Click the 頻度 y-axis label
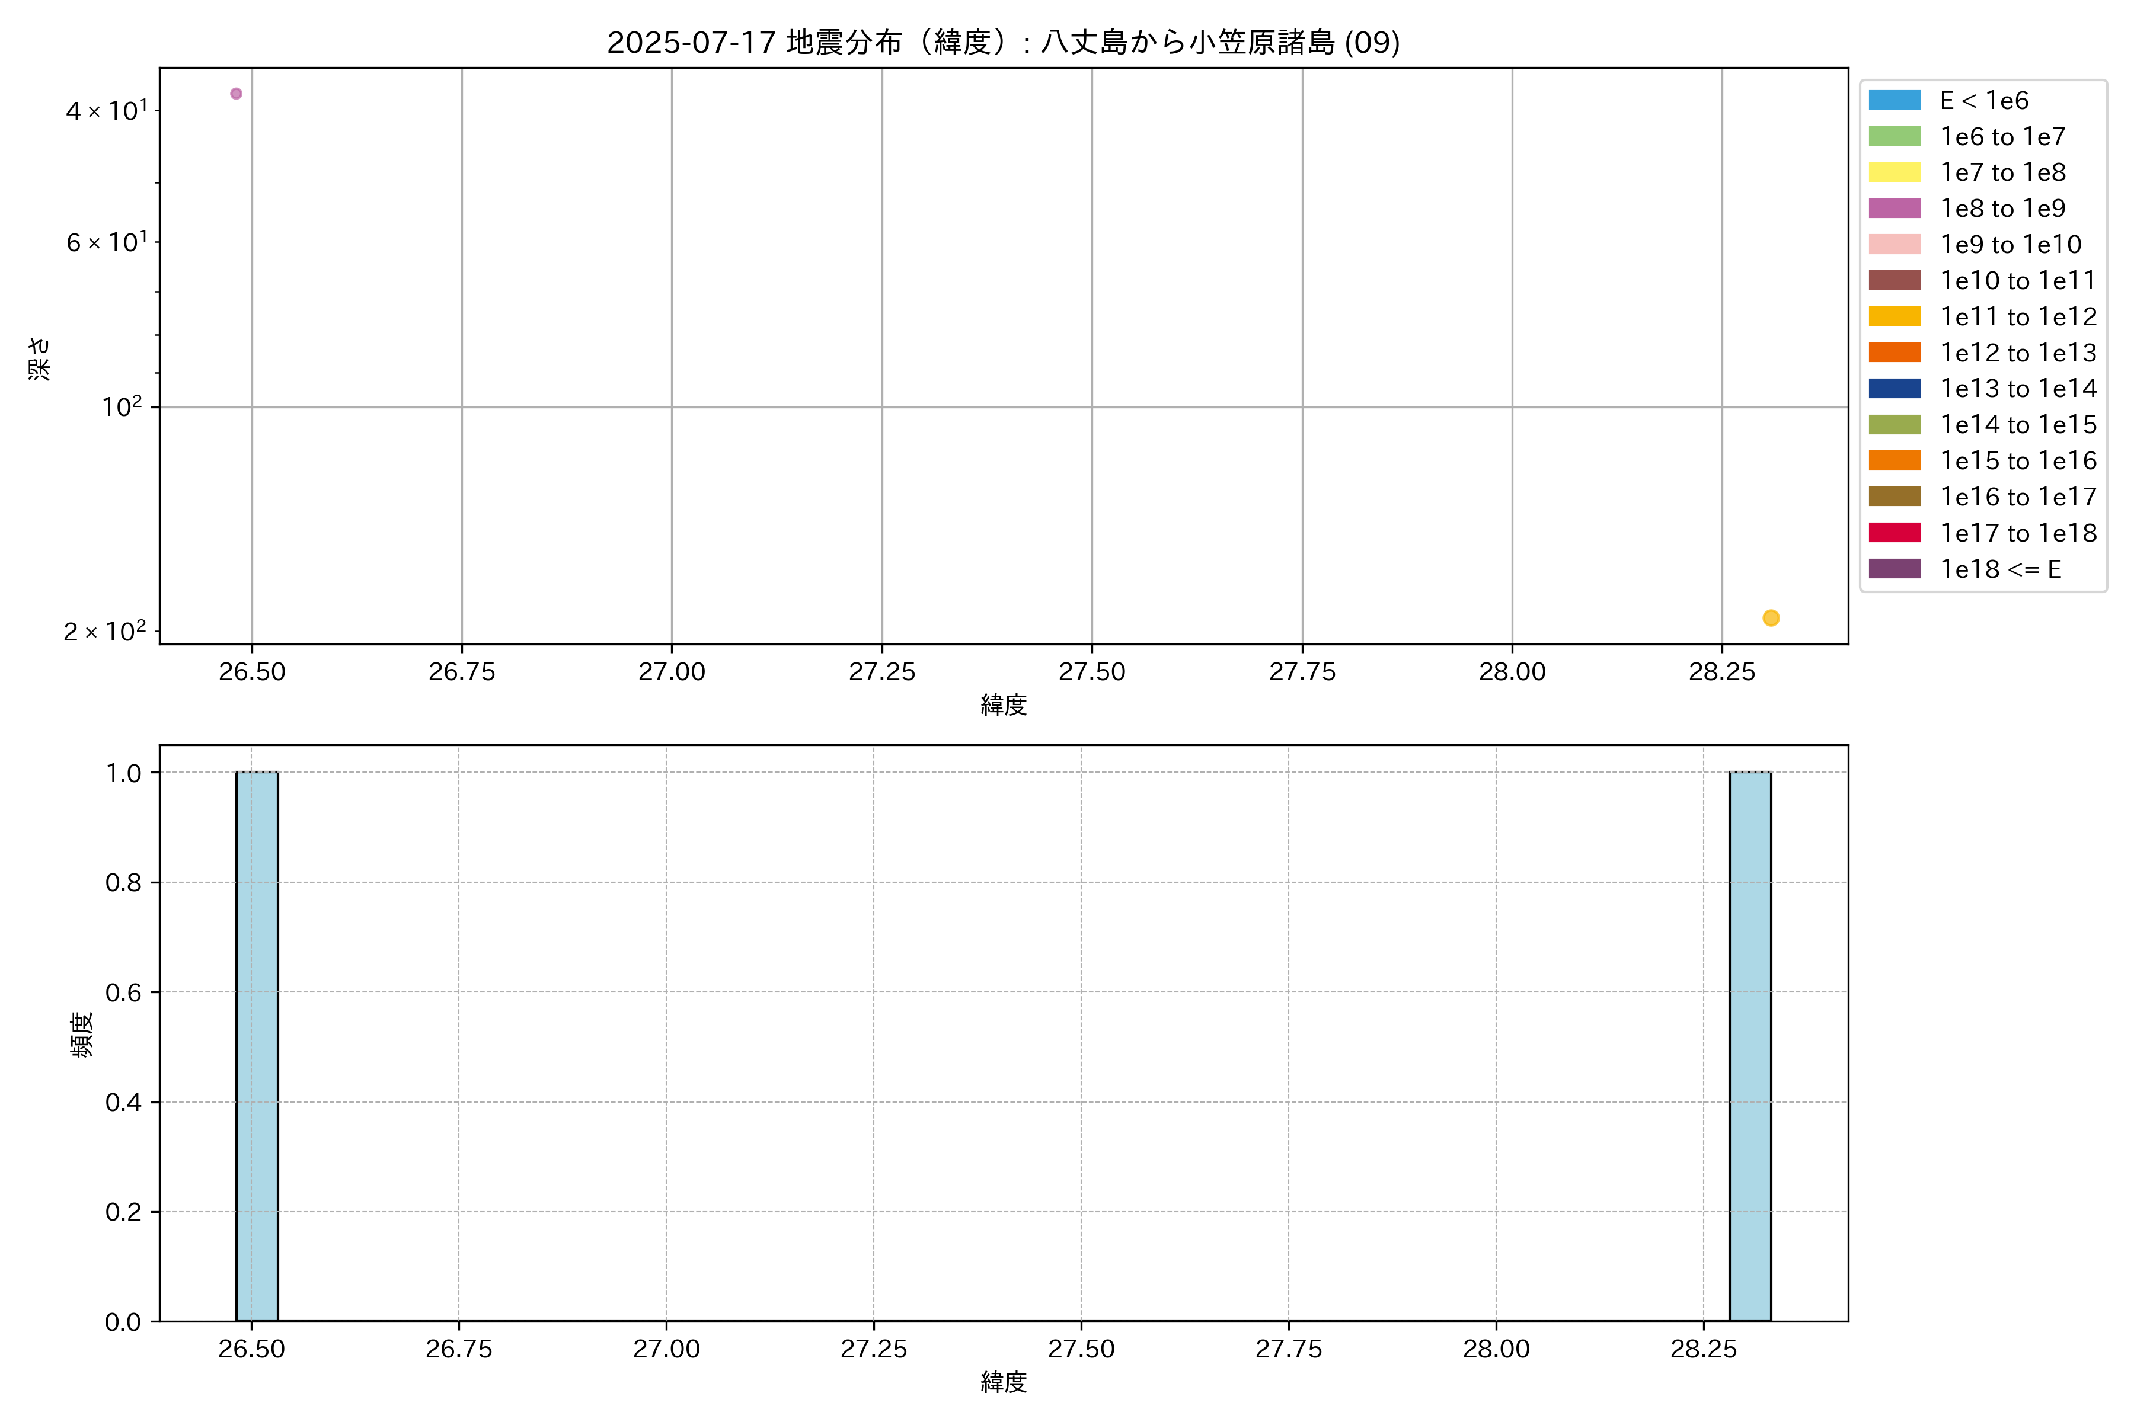 [x=82, y=1034]
